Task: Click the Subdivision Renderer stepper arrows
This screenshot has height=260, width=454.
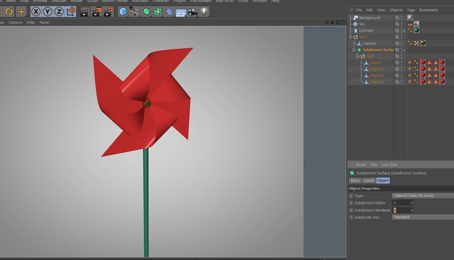Action: [x=412, y=210]
